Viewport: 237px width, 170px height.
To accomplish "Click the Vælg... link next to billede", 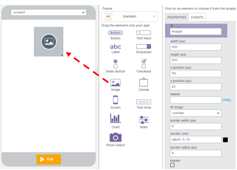I will tap(227, 100).
